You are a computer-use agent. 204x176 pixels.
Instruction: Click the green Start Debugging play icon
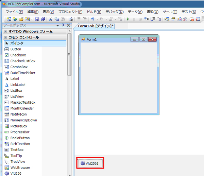(128, 19)
